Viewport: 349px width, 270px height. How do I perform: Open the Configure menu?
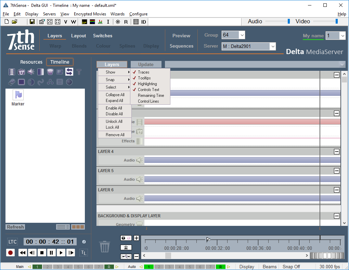click(138, 14)
